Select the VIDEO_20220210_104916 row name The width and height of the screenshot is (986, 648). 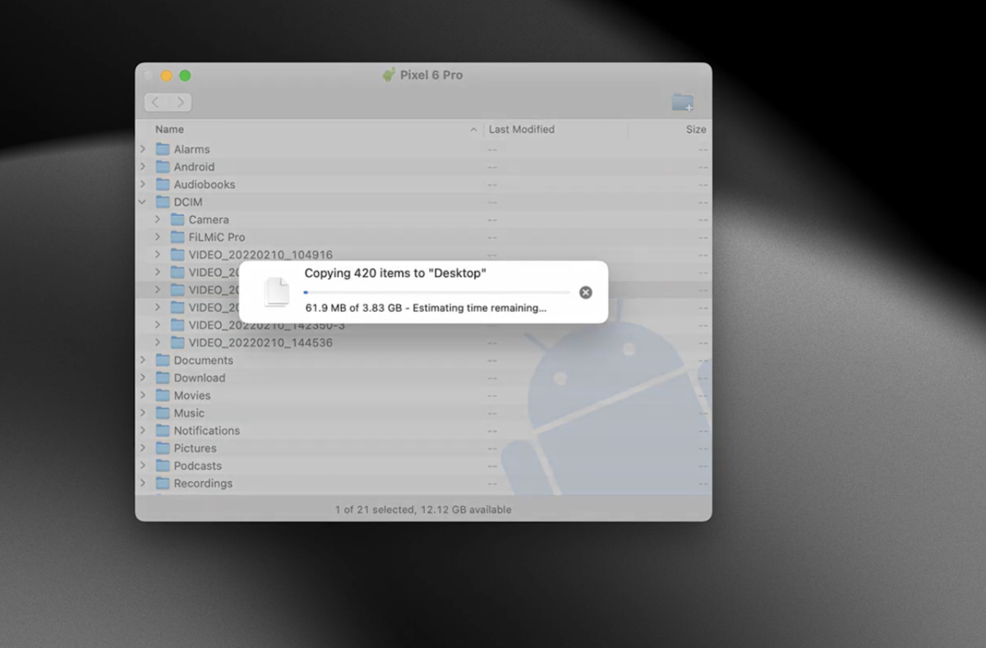[260, 255]
